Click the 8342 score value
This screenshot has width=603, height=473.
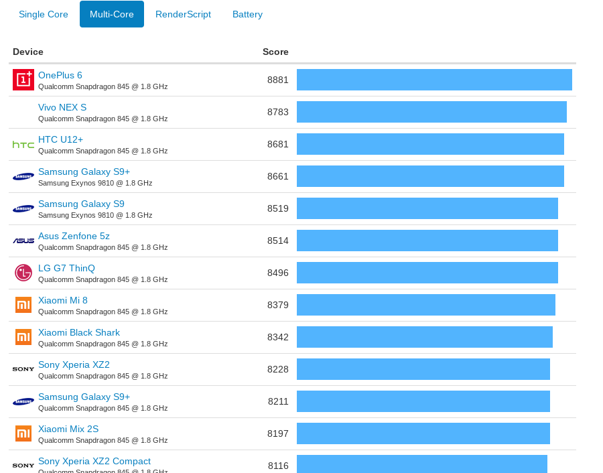coord(277,337)
